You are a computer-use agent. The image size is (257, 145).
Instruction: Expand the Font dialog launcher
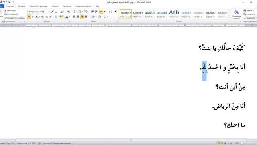point(69,21)
